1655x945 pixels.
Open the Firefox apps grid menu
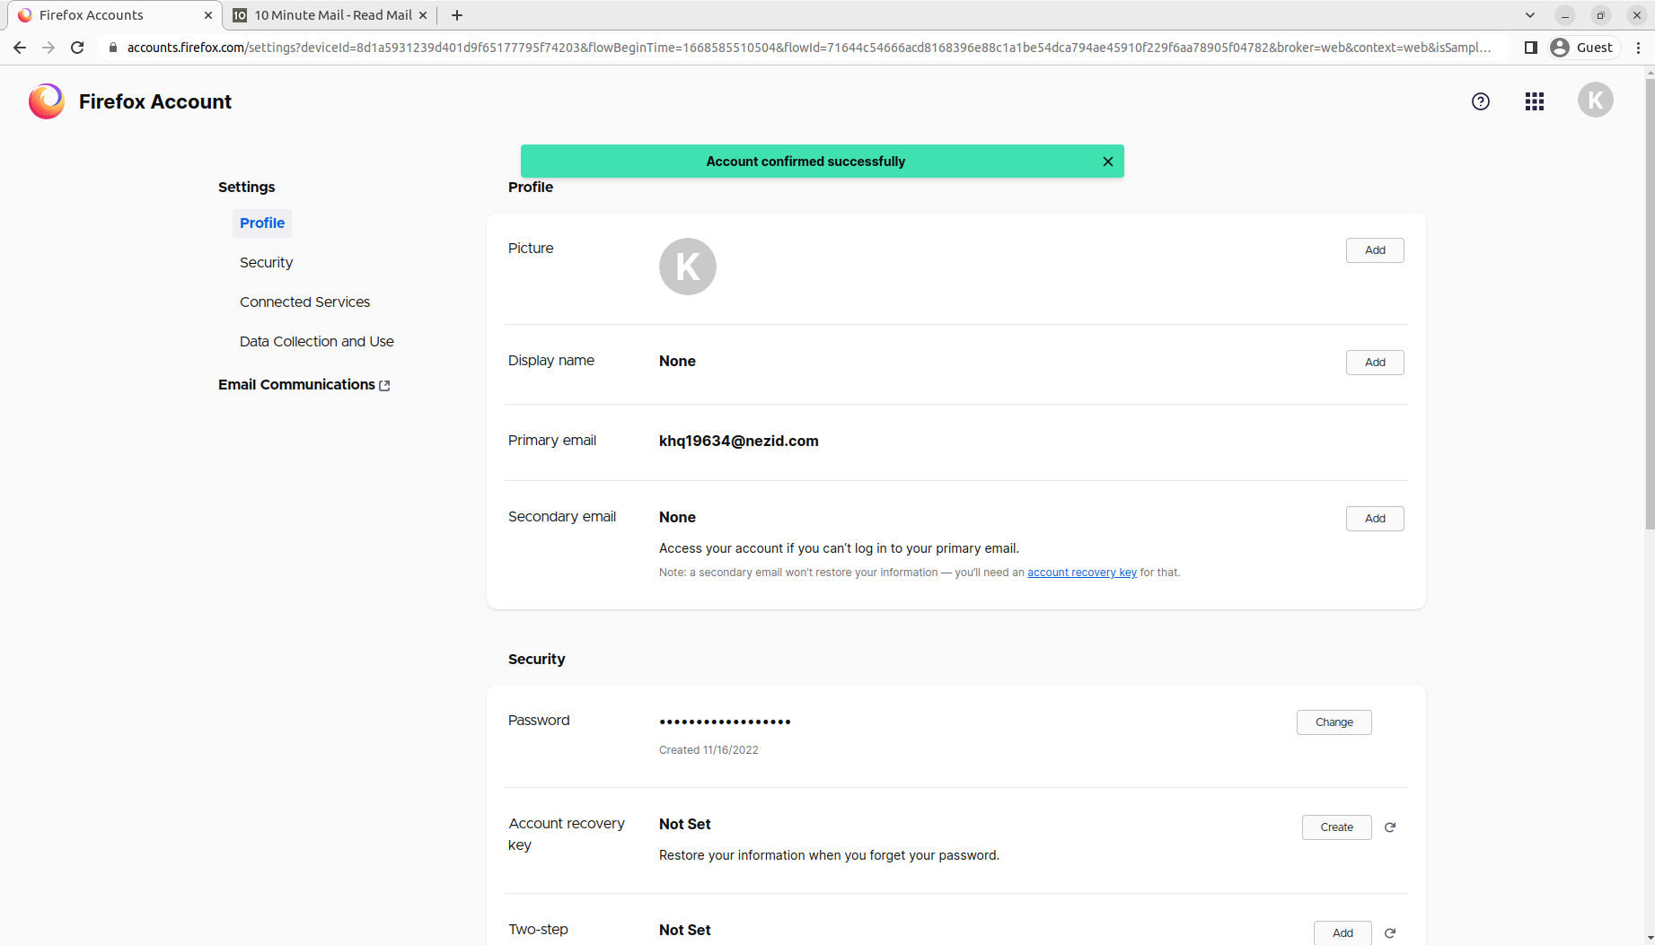click(x=1534, y=101)
